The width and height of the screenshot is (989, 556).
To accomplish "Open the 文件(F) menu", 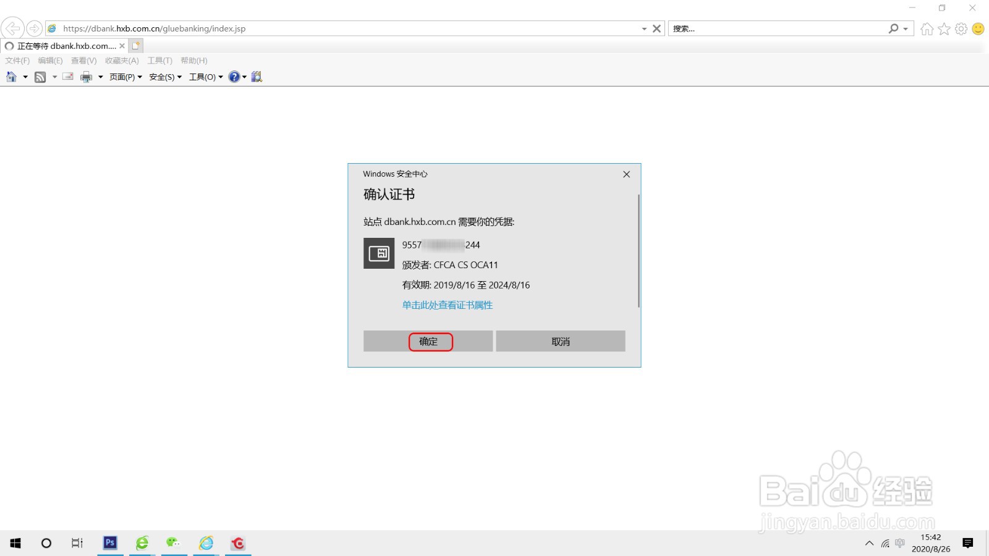I will tap(17, 61).
